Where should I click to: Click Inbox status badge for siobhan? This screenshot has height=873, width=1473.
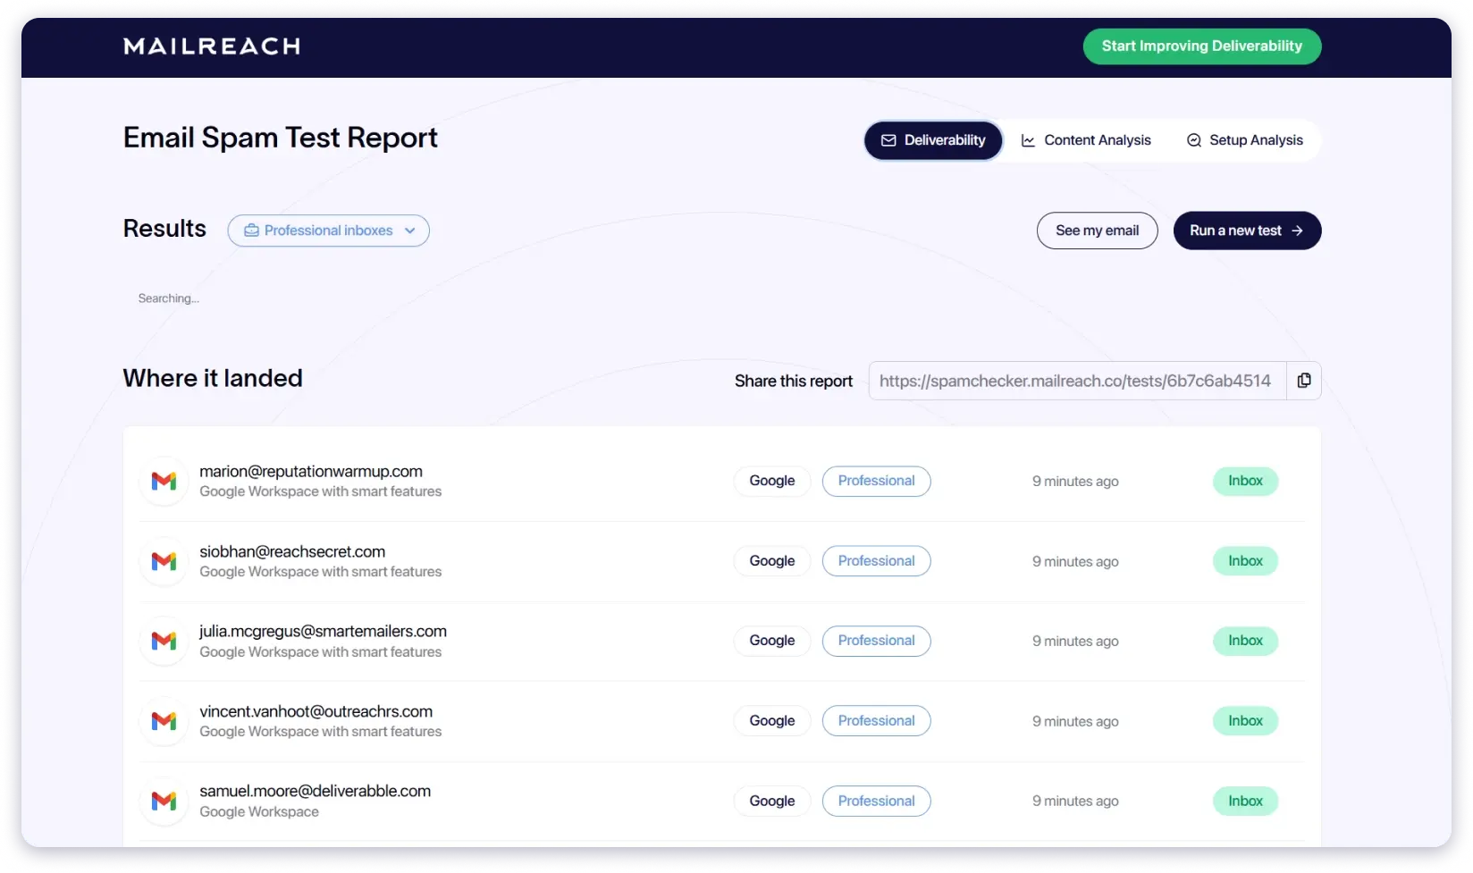coord(1245,561)
